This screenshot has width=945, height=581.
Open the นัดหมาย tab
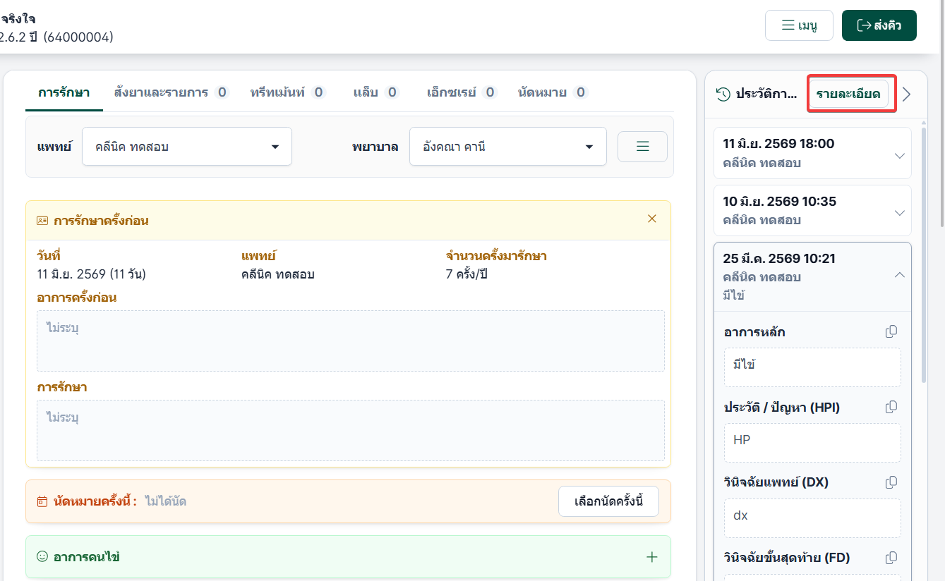pyautogui.click(x=553, y=92)
